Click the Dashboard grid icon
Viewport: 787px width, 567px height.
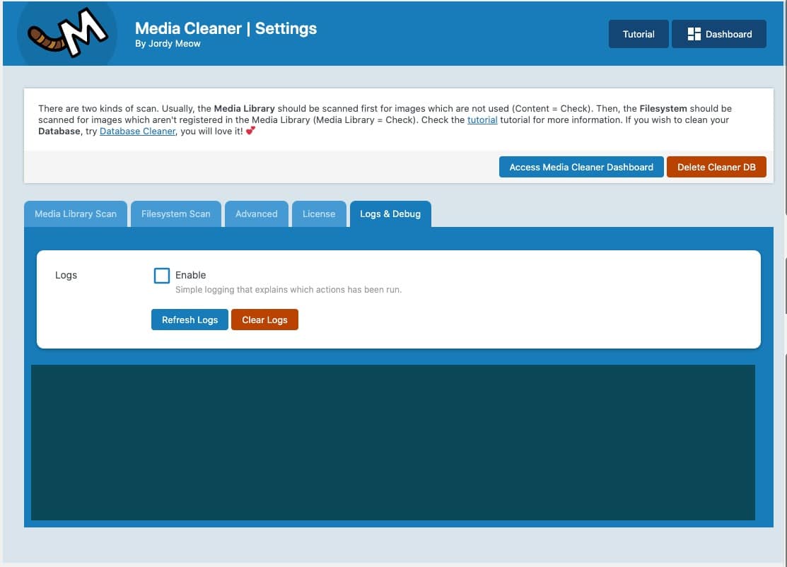[x=694, y=34]
